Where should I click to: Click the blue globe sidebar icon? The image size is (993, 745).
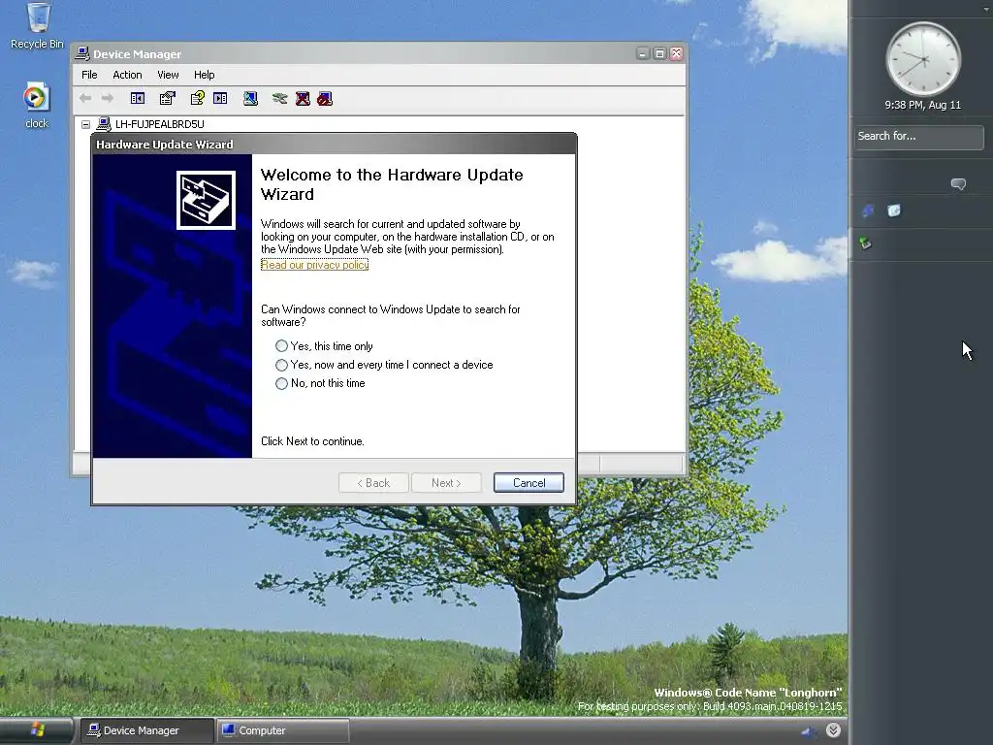pos(868,211)
